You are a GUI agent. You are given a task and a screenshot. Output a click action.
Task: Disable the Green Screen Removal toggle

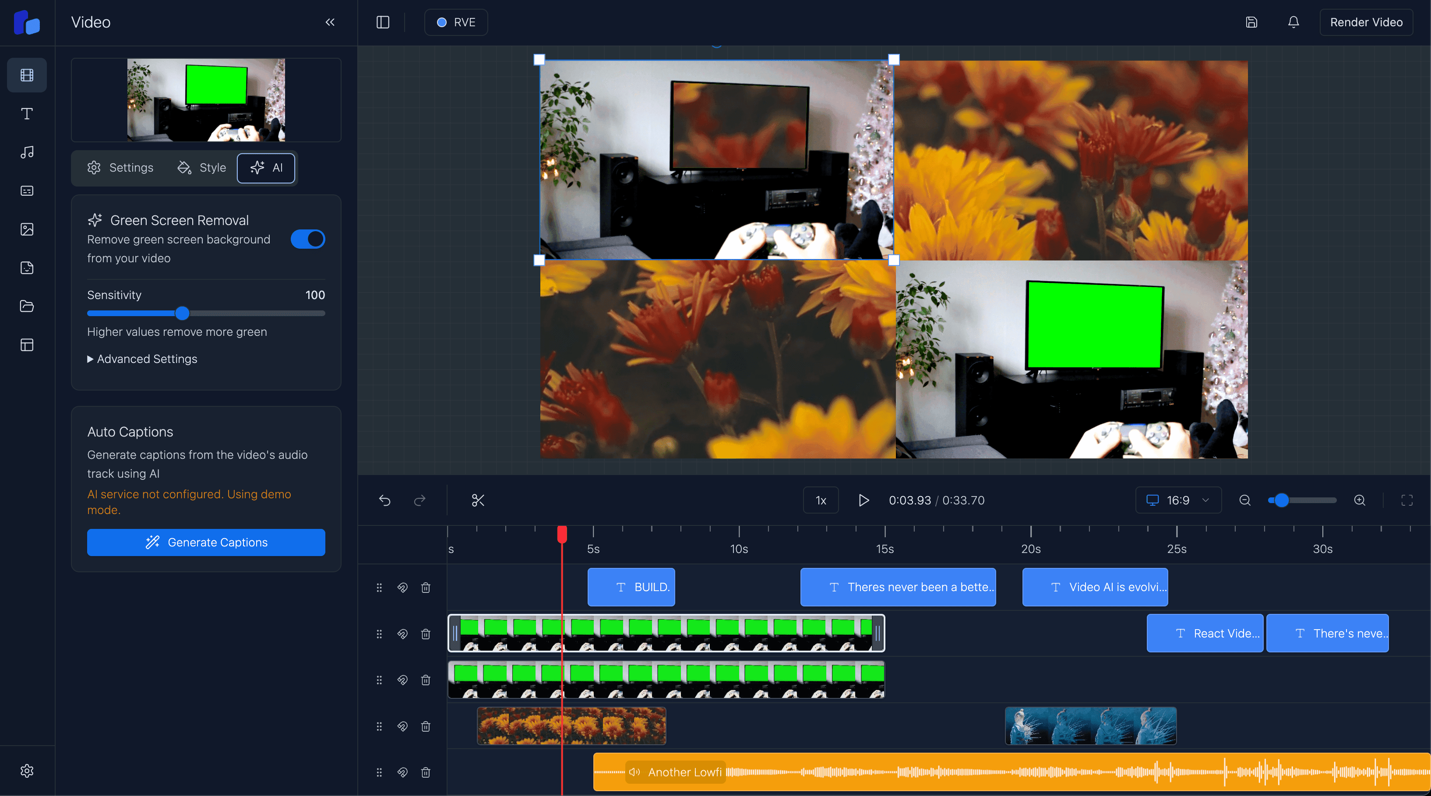(308, 239)
